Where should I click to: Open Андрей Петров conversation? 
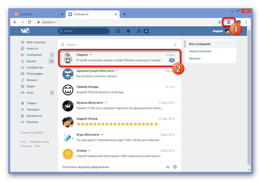(x=120, y=122)
